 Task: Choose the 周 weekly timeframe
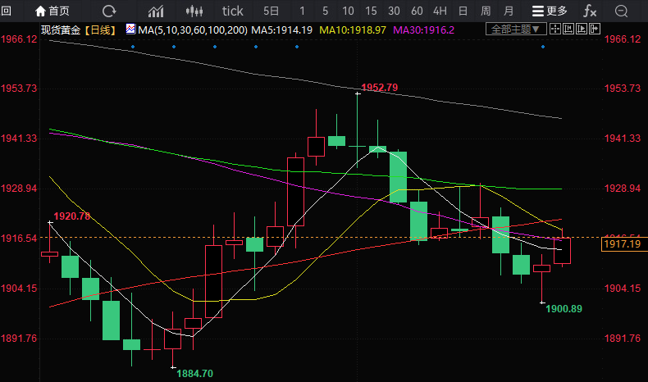point(486,11)
